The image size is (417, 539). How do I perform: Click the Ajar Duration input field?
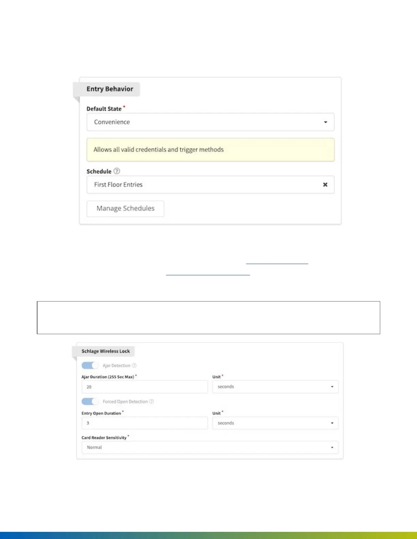click(144, 387)
